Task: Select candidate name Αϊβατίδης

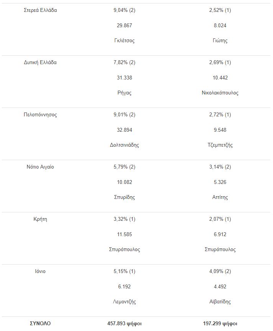Action: 220,302
